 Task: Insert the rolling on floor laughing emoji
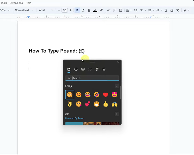97,95
